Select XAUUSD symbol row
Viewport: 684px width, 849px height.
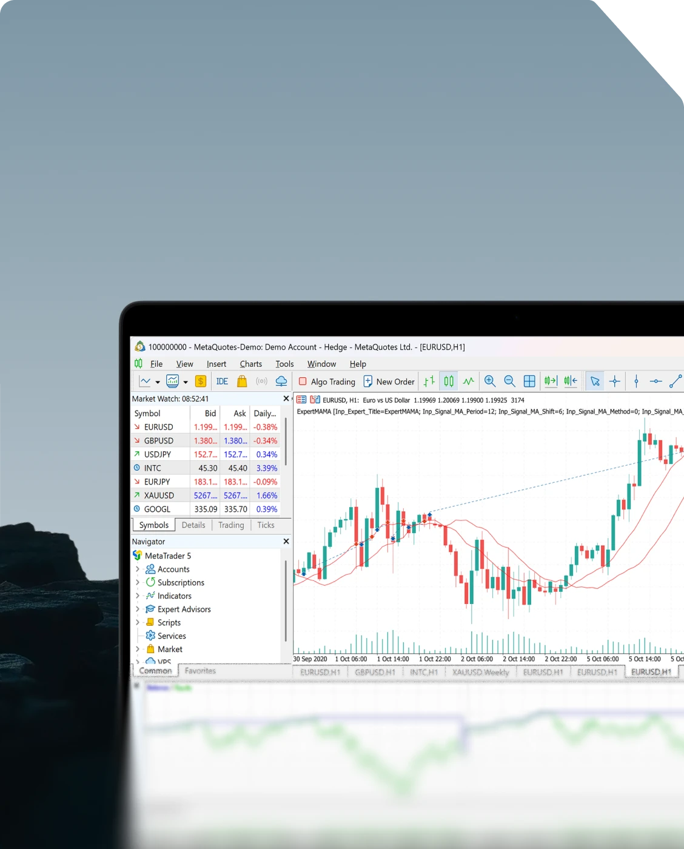(206, 495)
